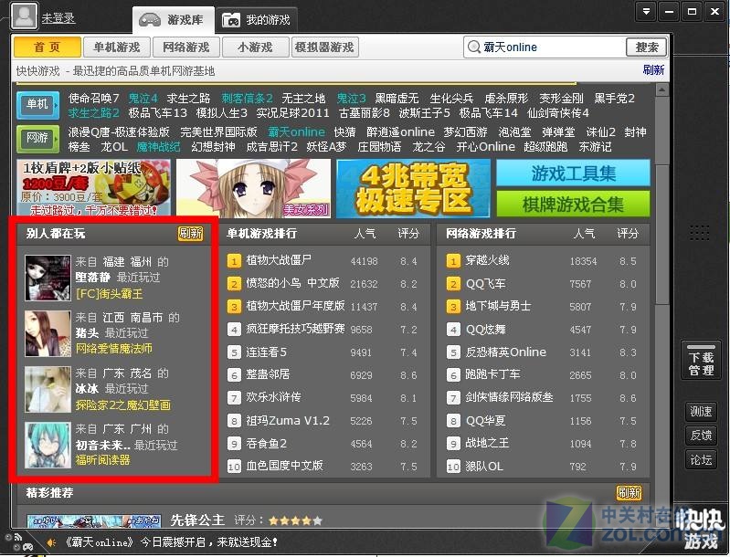Open 极品飞车14 game link

click(x=488, y=113)
